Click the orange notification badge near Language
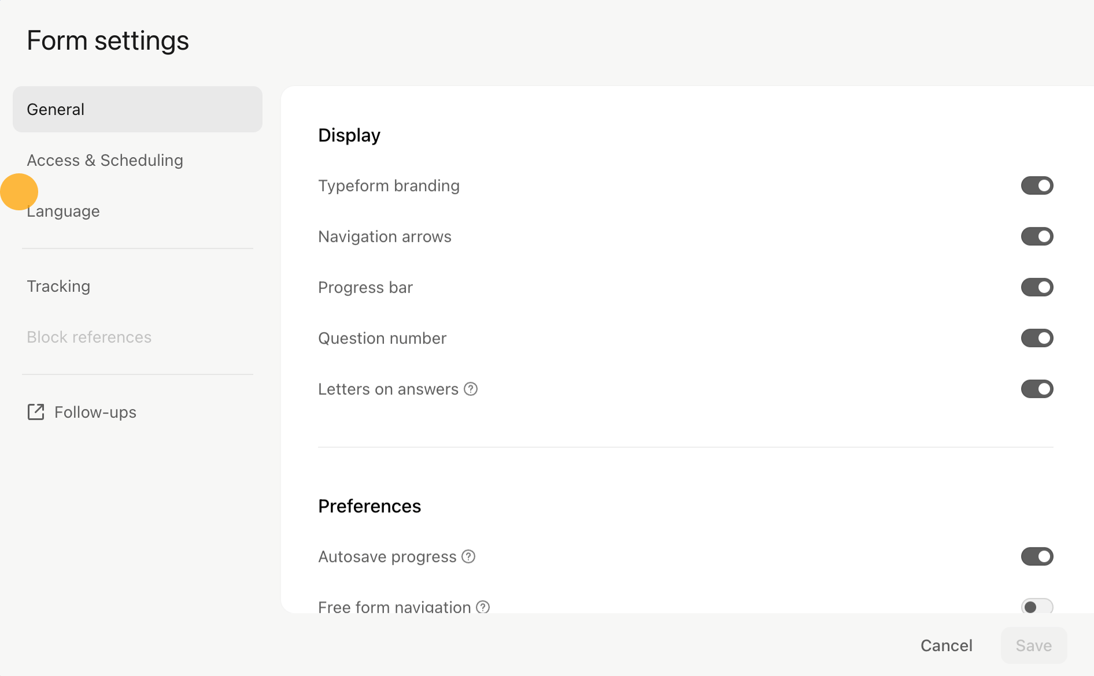 pos(19,191)
